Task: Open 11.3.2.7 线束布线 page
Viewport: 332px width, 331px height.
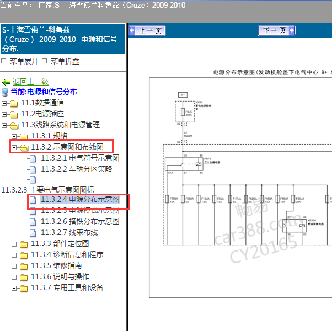Action: pyautogui.click(x=69, y=232)
